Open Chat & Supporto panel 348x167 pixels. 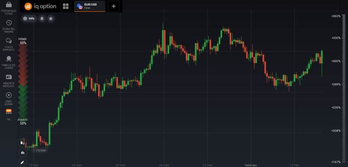[x=9, y=44]
